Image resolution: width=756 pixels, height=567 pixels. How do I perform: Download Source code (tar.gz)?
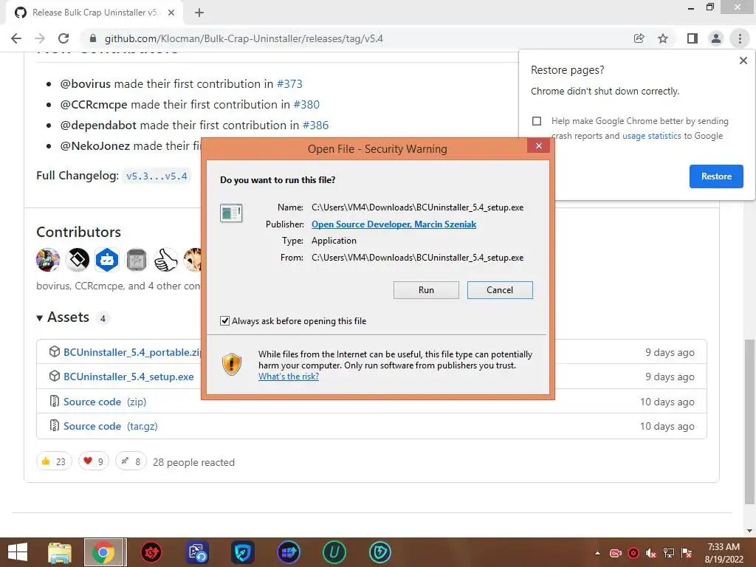(111, 426)
